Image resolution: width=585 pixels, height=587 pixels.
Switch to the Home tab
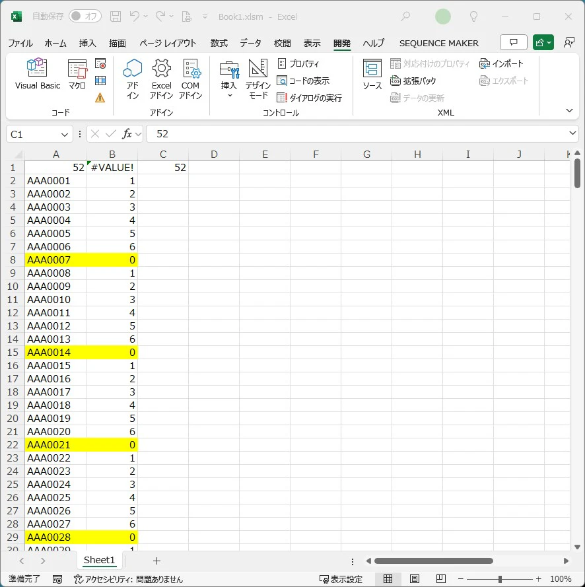click(55, 43)
